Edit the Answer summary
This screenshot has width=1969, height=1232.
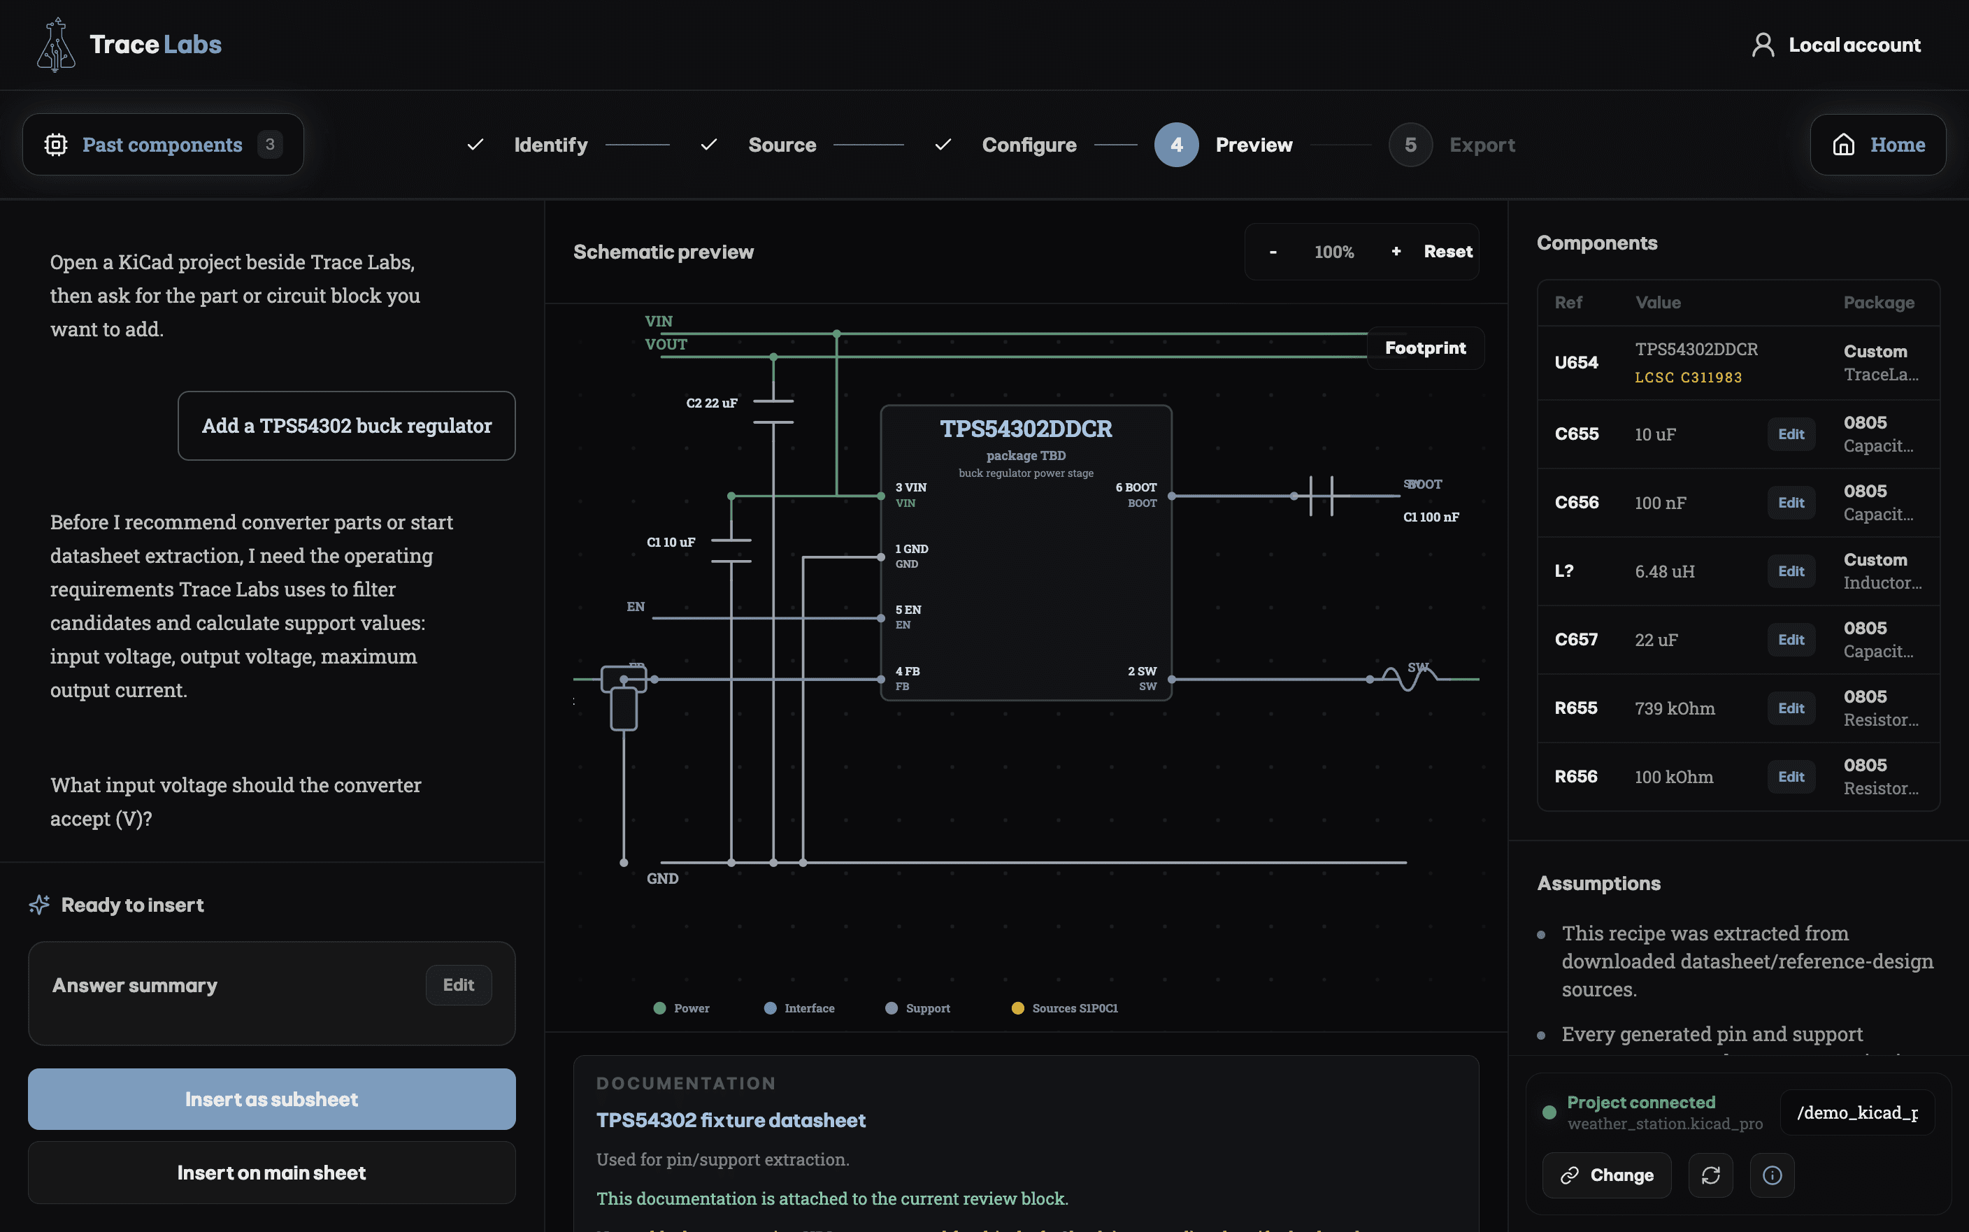[x=459, y=985]
